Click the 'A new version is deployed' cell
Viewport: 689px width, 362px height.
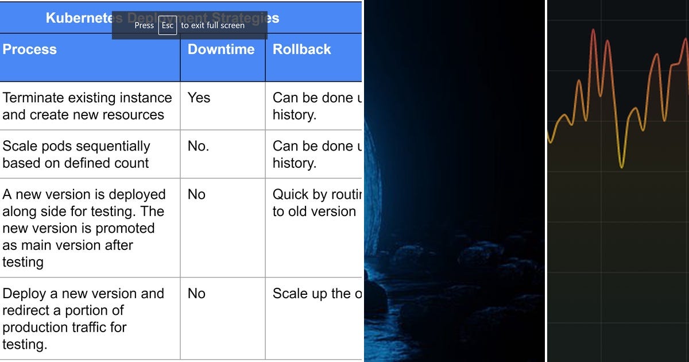point(84,228)
